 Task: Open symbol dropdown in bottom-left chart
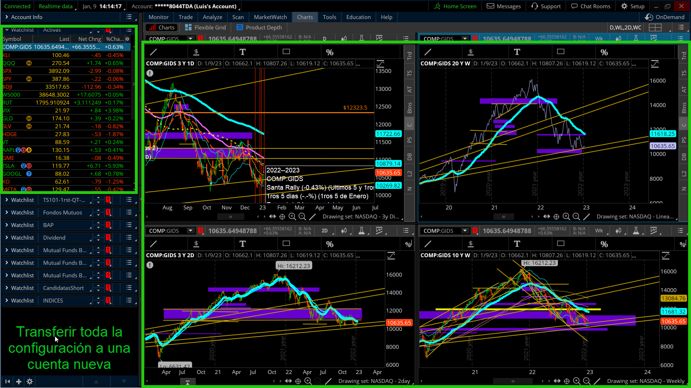pos(191,231)
